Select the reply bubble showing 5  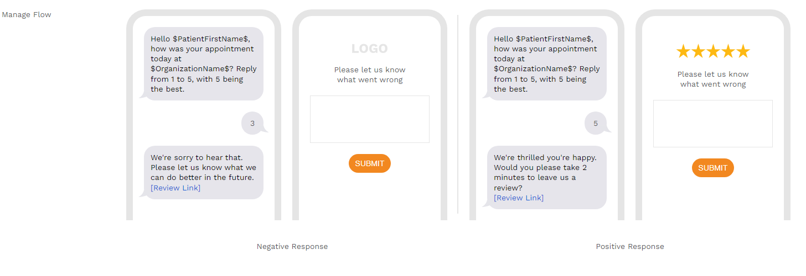coord(596,123)
